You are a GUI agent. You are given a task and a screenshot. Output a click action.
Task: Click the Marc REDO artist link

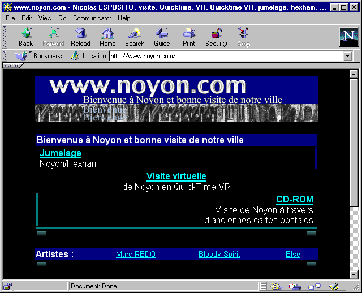pos(135,255)
